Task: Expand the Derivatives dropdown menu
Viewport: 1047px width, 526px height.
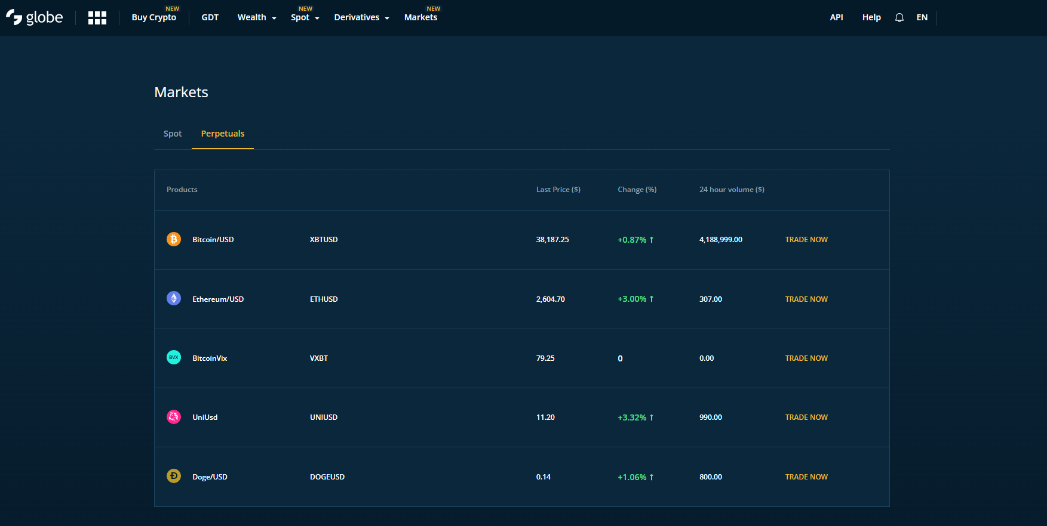Action: coord(361,18)
